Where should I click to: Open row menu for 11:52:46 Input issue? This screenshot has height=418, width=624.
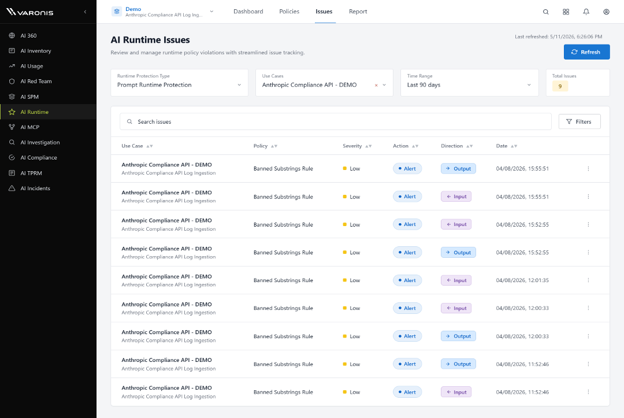click(x=588, y=392)
